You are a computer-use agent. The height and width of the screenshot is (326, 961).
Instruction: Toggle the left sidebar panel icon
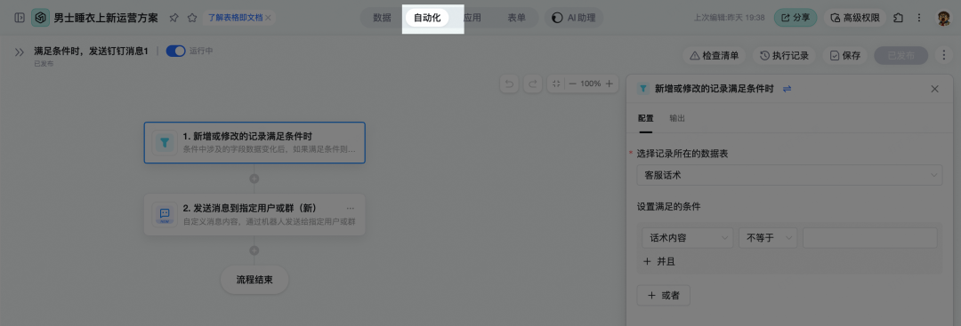point(19,18)
